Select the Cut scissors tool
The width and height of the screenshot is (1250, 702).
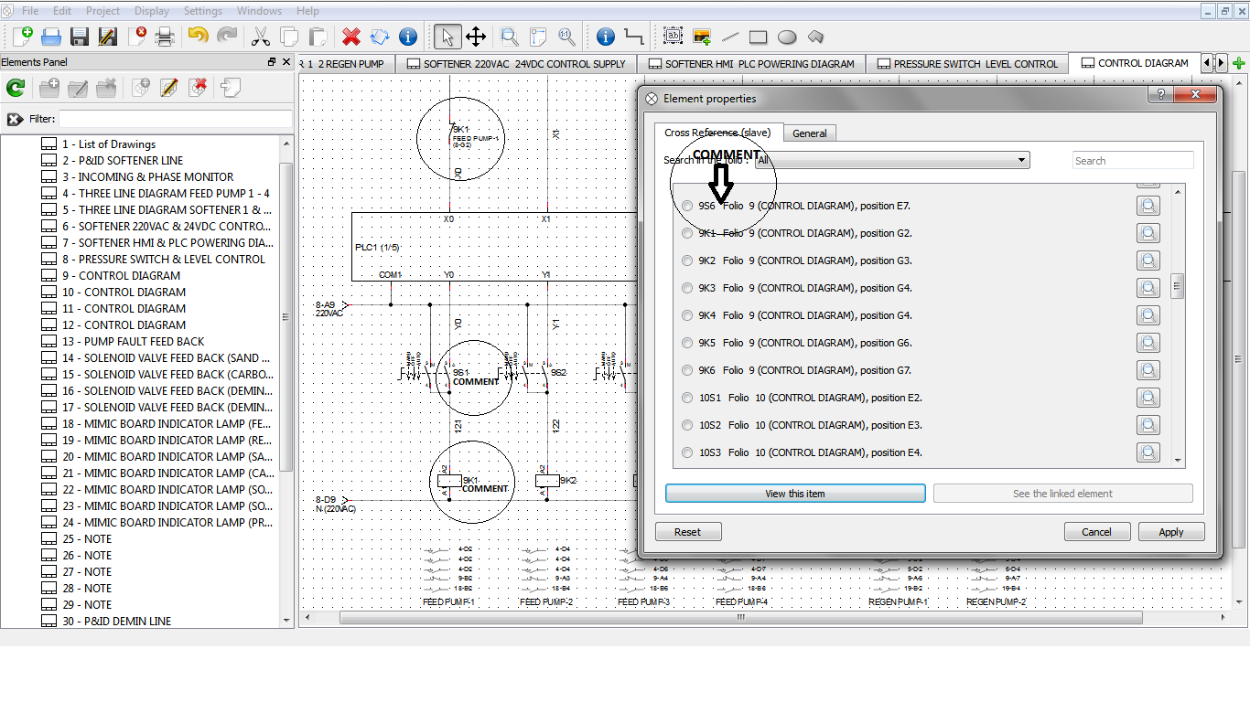[x=261, y=37]
